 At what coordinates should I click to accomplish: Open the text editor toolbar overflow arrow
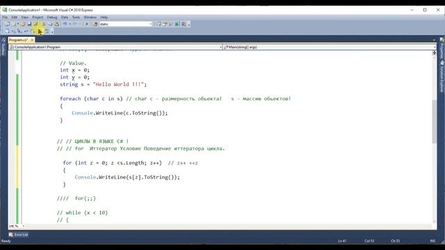[x=52, y=31]
